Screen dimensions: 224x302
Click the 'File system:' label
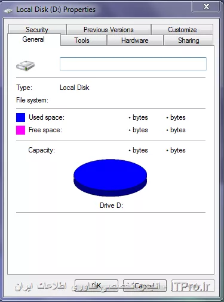[32, 100]
